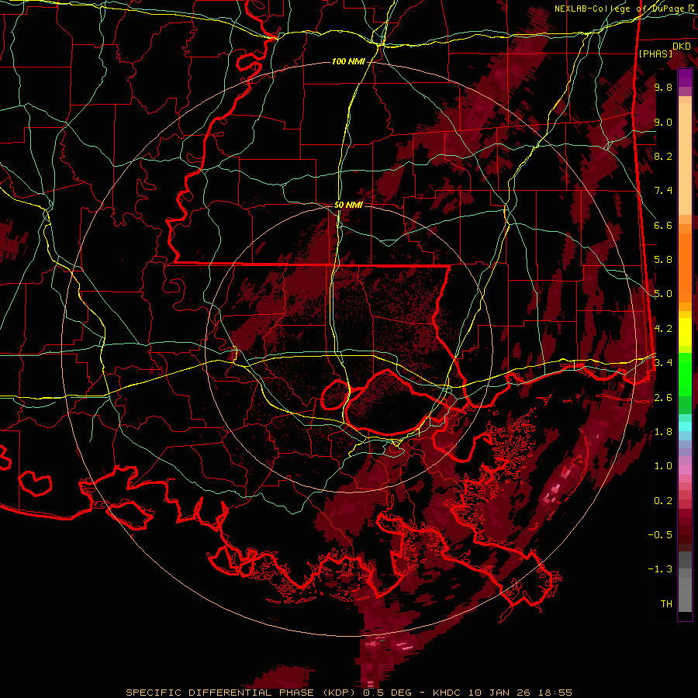Screen dimensions: 698x698
Task: Click the -1.3 value on the color scale
Action: [661, 569]
